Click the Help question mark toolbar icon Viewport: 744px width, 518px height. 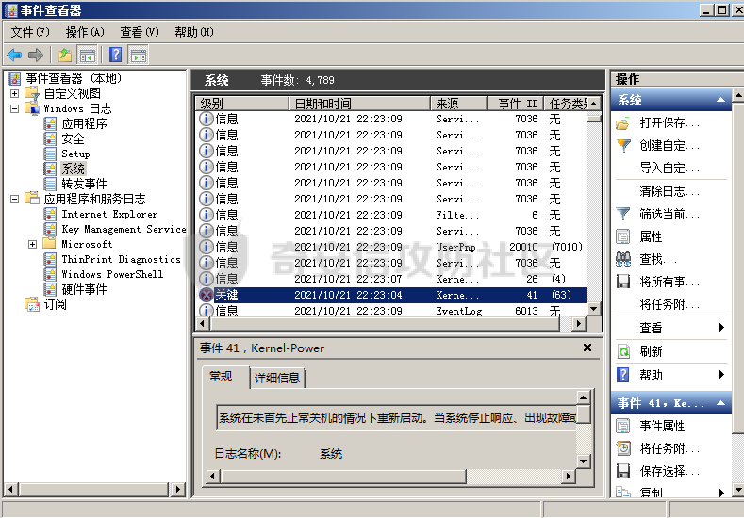pos(116,55)
